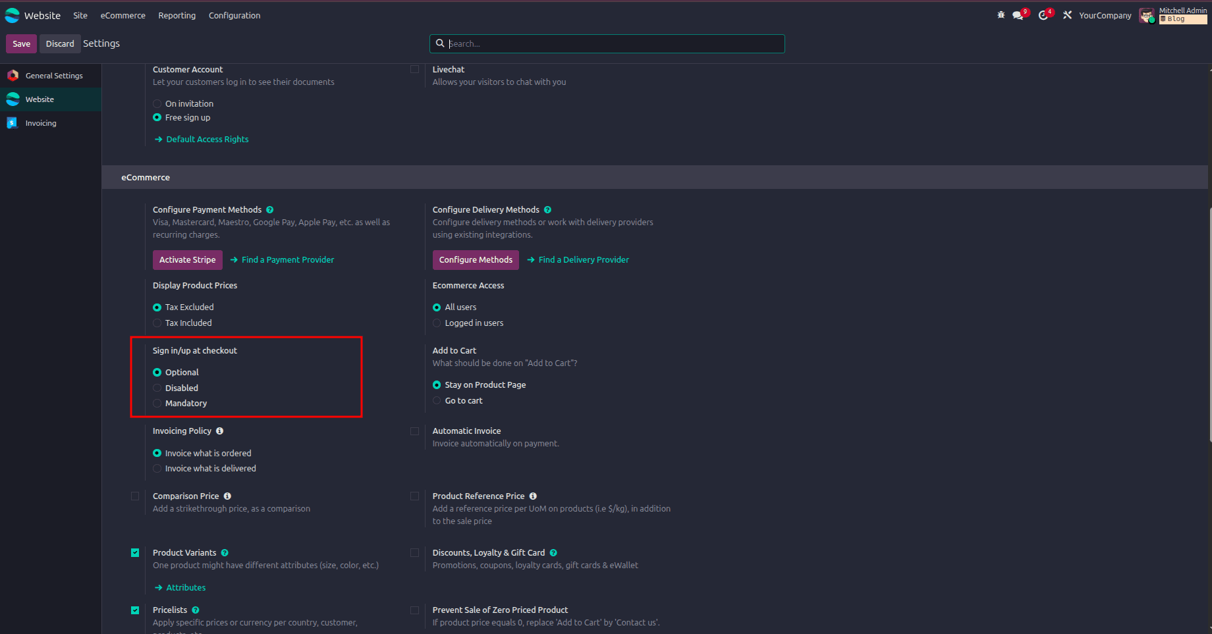Viewport: 1212px width, 634px height.
Task: Enable Automatic Invoice checkbox
Action: [414, 431]
